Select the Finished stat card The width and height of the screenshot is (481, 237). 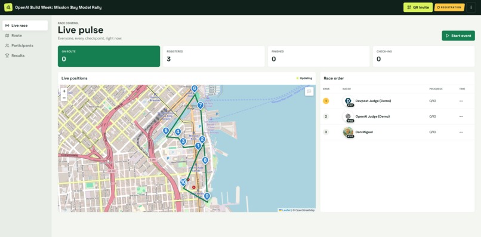[x=319, y=56]
